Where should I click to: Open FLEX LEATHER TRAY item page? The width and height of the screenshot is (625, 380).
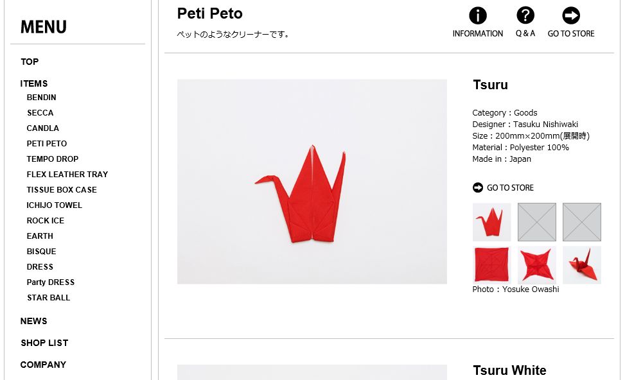tap(67, 175)
